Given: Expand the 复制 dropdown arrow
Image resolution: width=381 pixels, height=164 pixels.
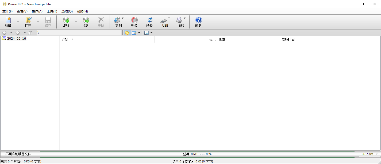Looking at the screenshot, I should [123, 18].
